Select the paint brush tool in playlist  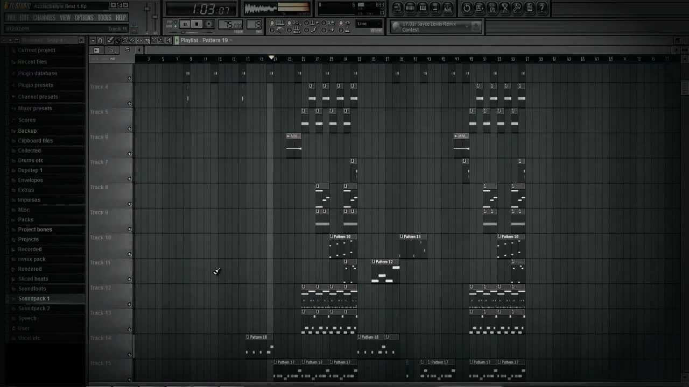[117, 40]
